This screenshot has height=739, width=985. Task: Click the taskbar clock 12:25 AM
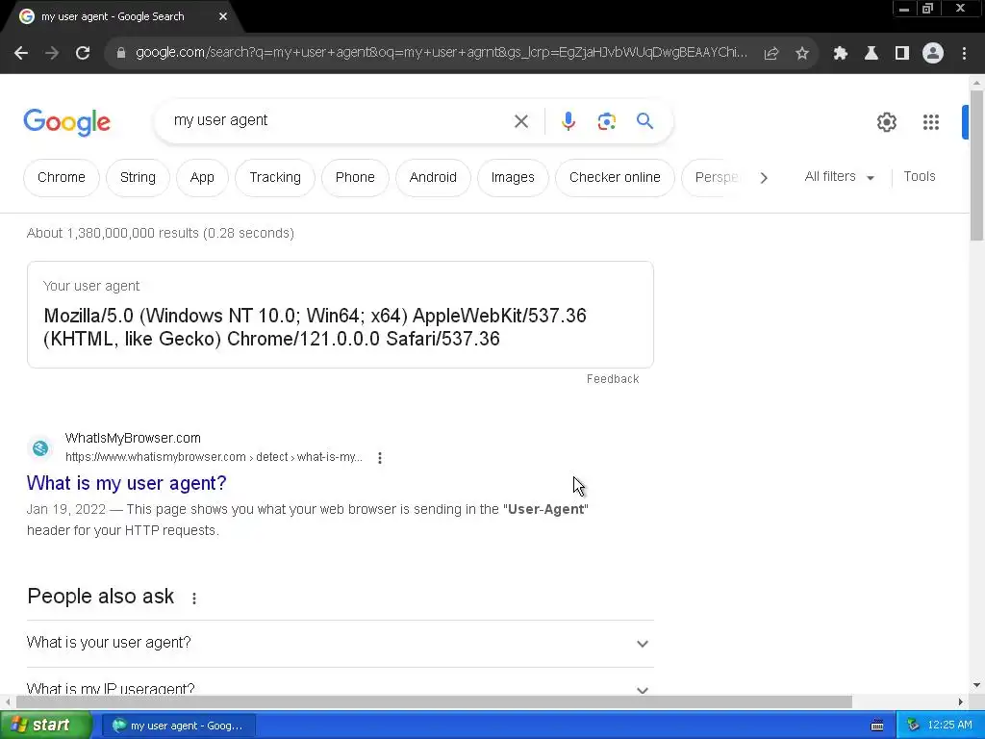coord(949,726)
